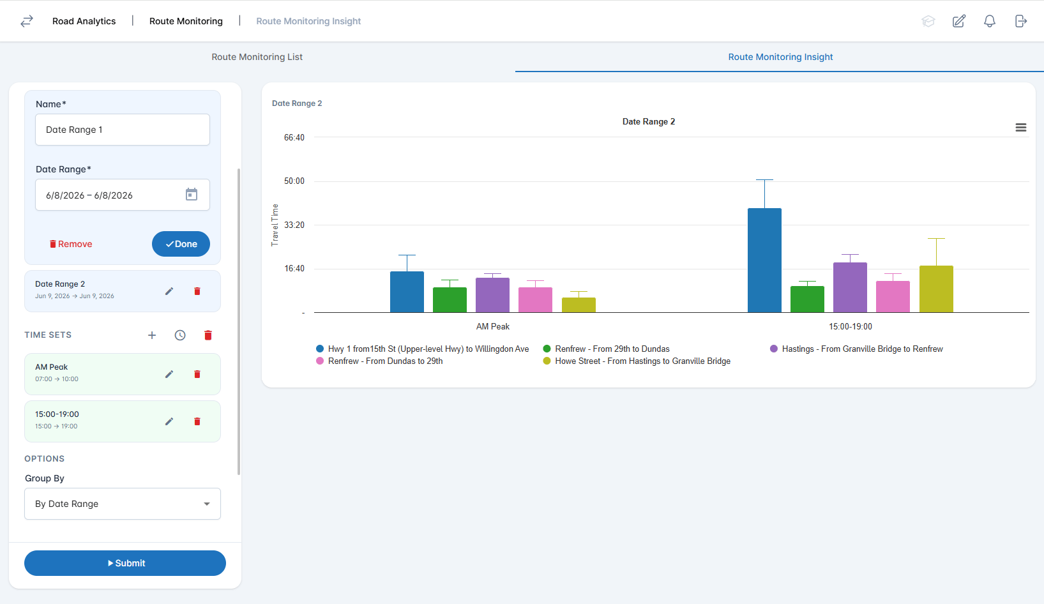Click the 07:00 → 10:00 time range text

(57, 379)
